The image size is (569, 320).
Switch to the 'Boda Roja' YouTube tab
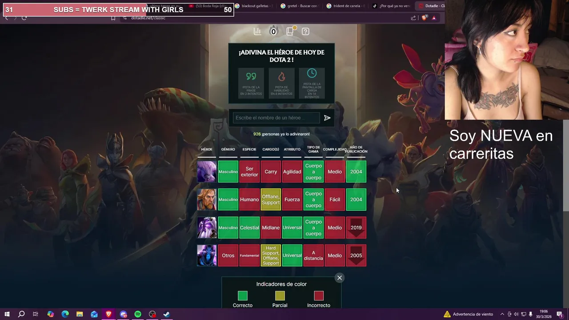[x=208, y=6]
